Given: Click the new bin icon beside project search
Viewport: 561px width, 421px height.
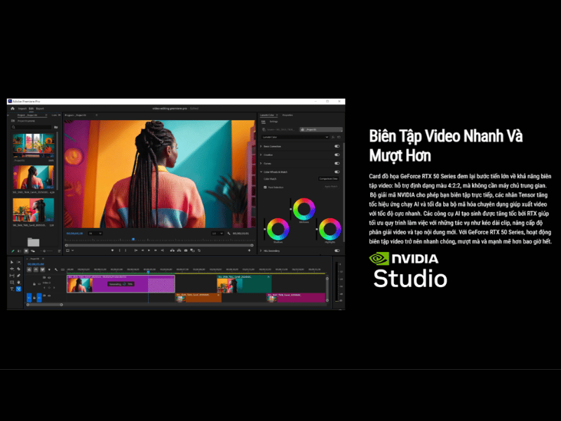Looking at the screenshot, I should tap(56, 127).
